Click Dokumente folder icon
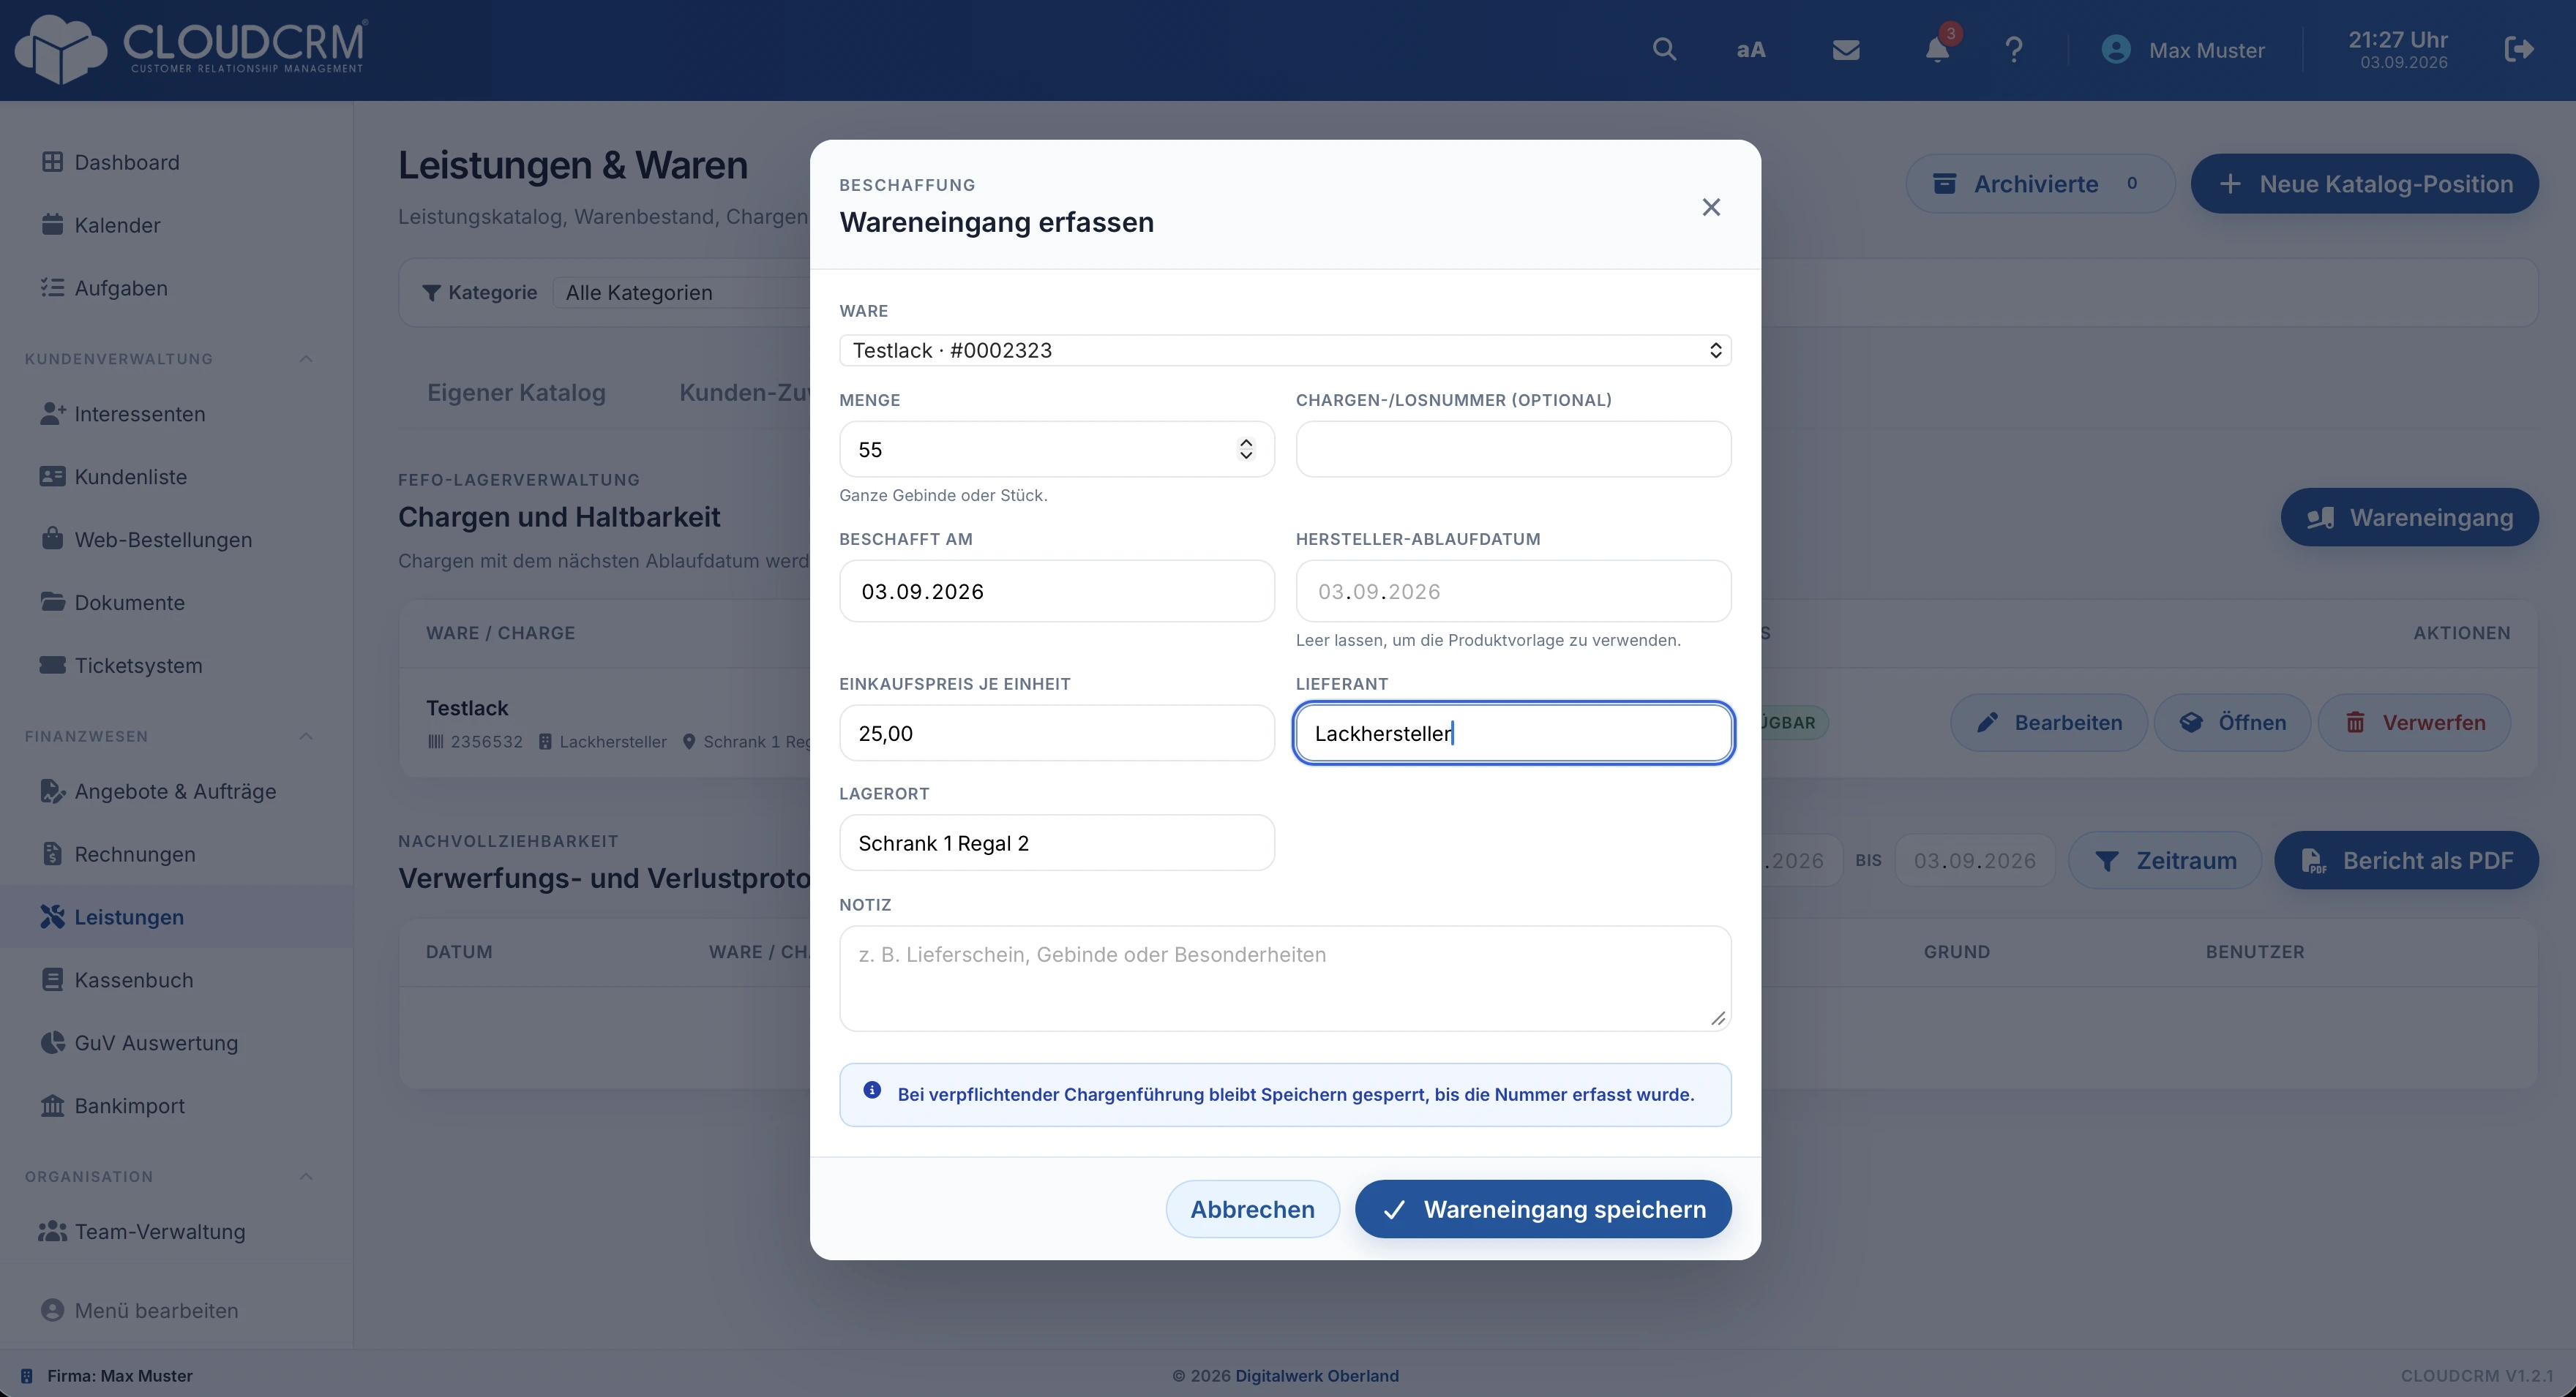 [x=52, y=601]
